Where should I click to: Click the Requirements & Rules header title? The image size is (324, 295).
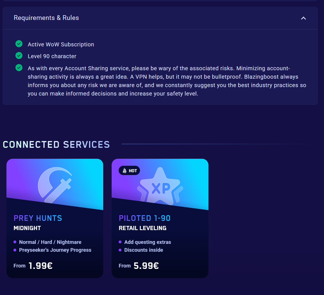click(46, 18)
